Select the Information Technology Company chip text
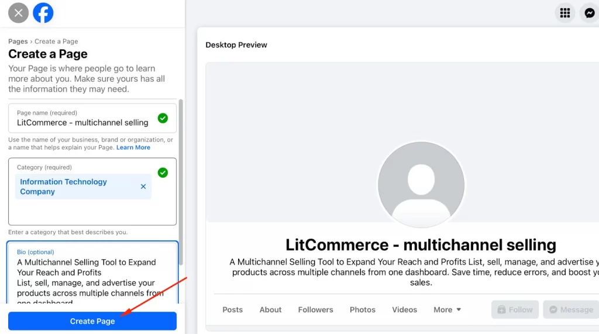599x334 pixels. [x=63, y=187]
